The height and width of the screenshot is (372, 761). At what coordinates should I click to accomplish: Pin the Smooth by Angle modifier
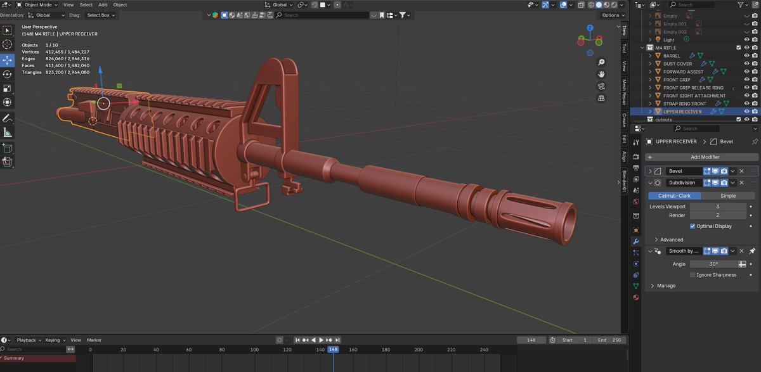[x=753, y=252]
